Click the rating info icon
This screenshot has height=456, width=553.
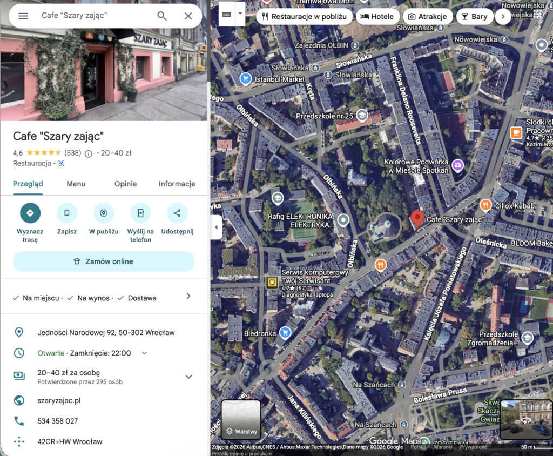tap(89, 153)
